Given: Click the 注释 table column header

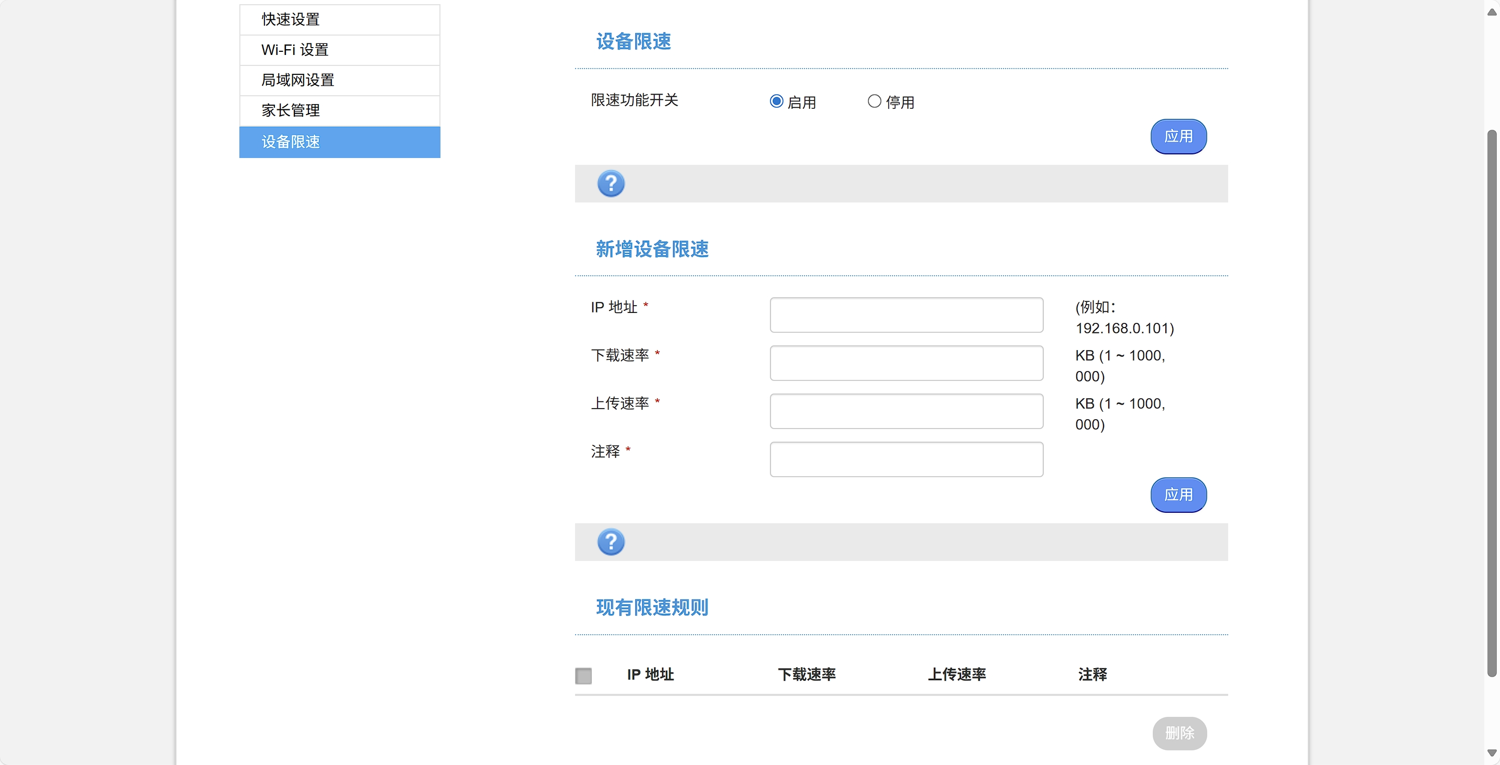Looking at the screenshot, I should click(x=1093, y=675).
